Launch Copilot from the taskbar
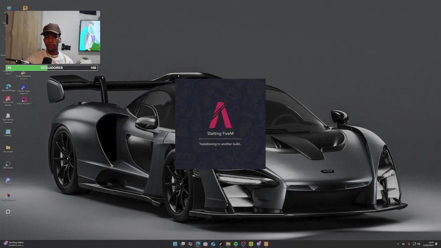Viewport: 441px width, 248px height. pos(190,244)
